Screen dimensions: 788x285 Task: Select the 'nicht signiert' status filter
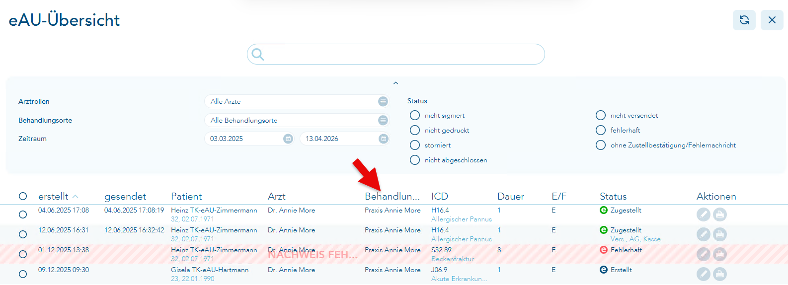pos(415,115)
